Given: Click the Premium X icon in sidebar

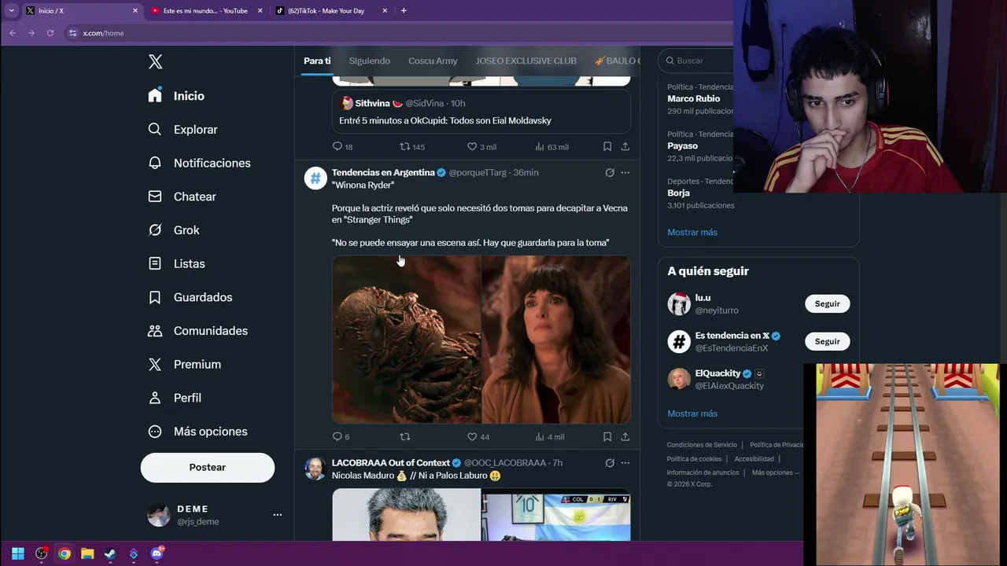Looking at the screenshot, I should [x=155, y=364].
